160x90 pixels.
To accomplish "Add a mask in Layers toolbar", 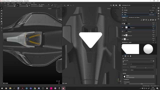I will (x=144, y=20).
